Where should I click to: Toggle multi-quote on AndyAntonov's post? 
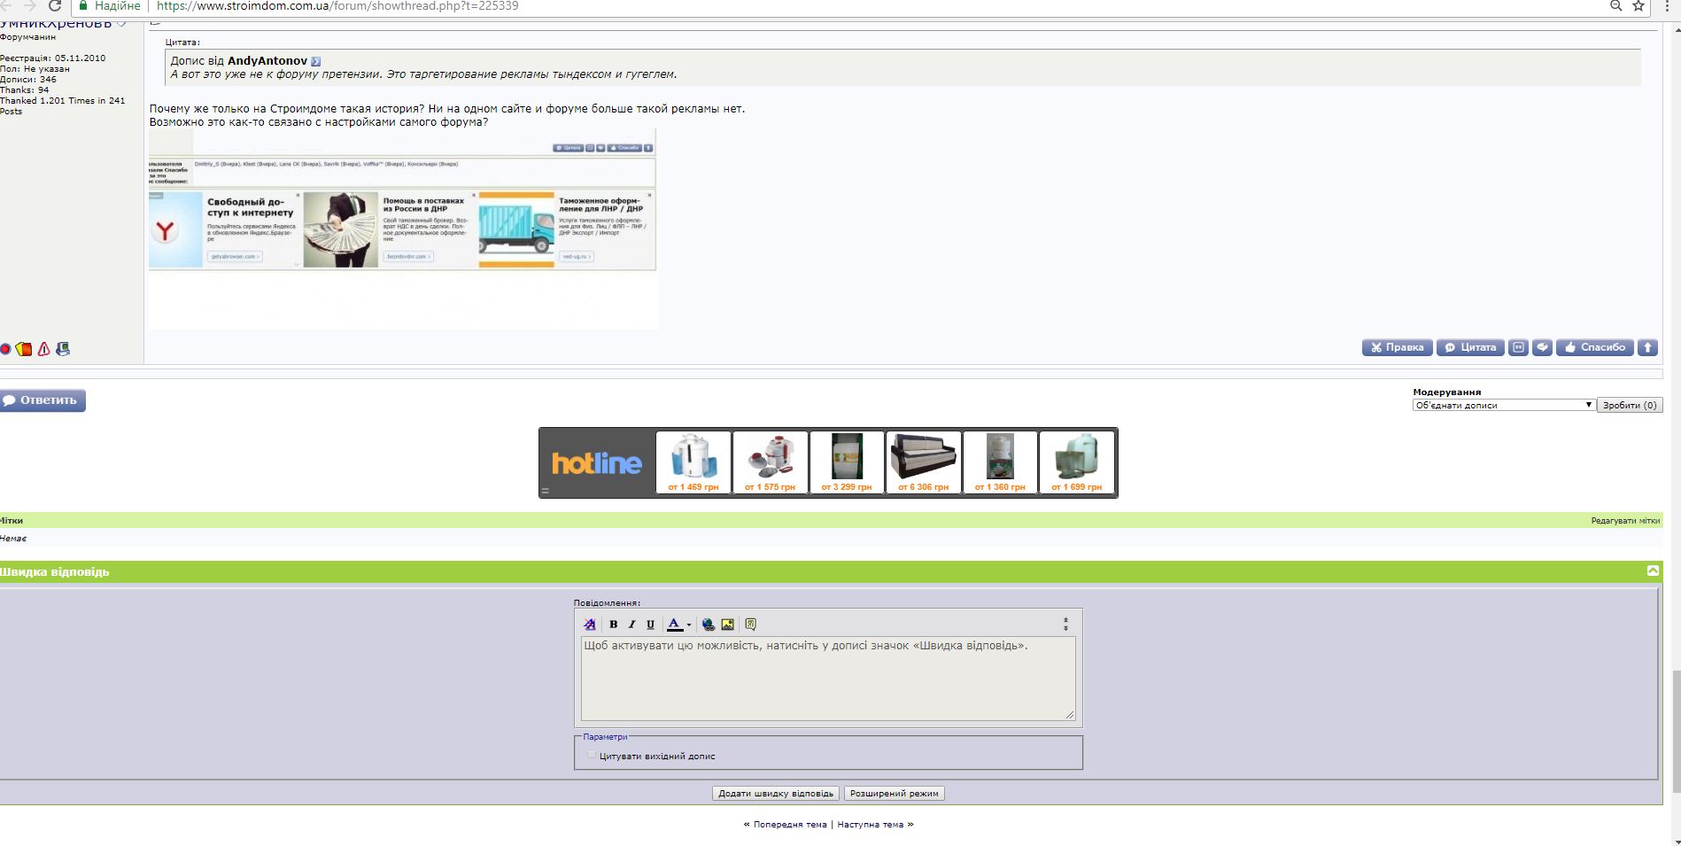(1520, 347)
